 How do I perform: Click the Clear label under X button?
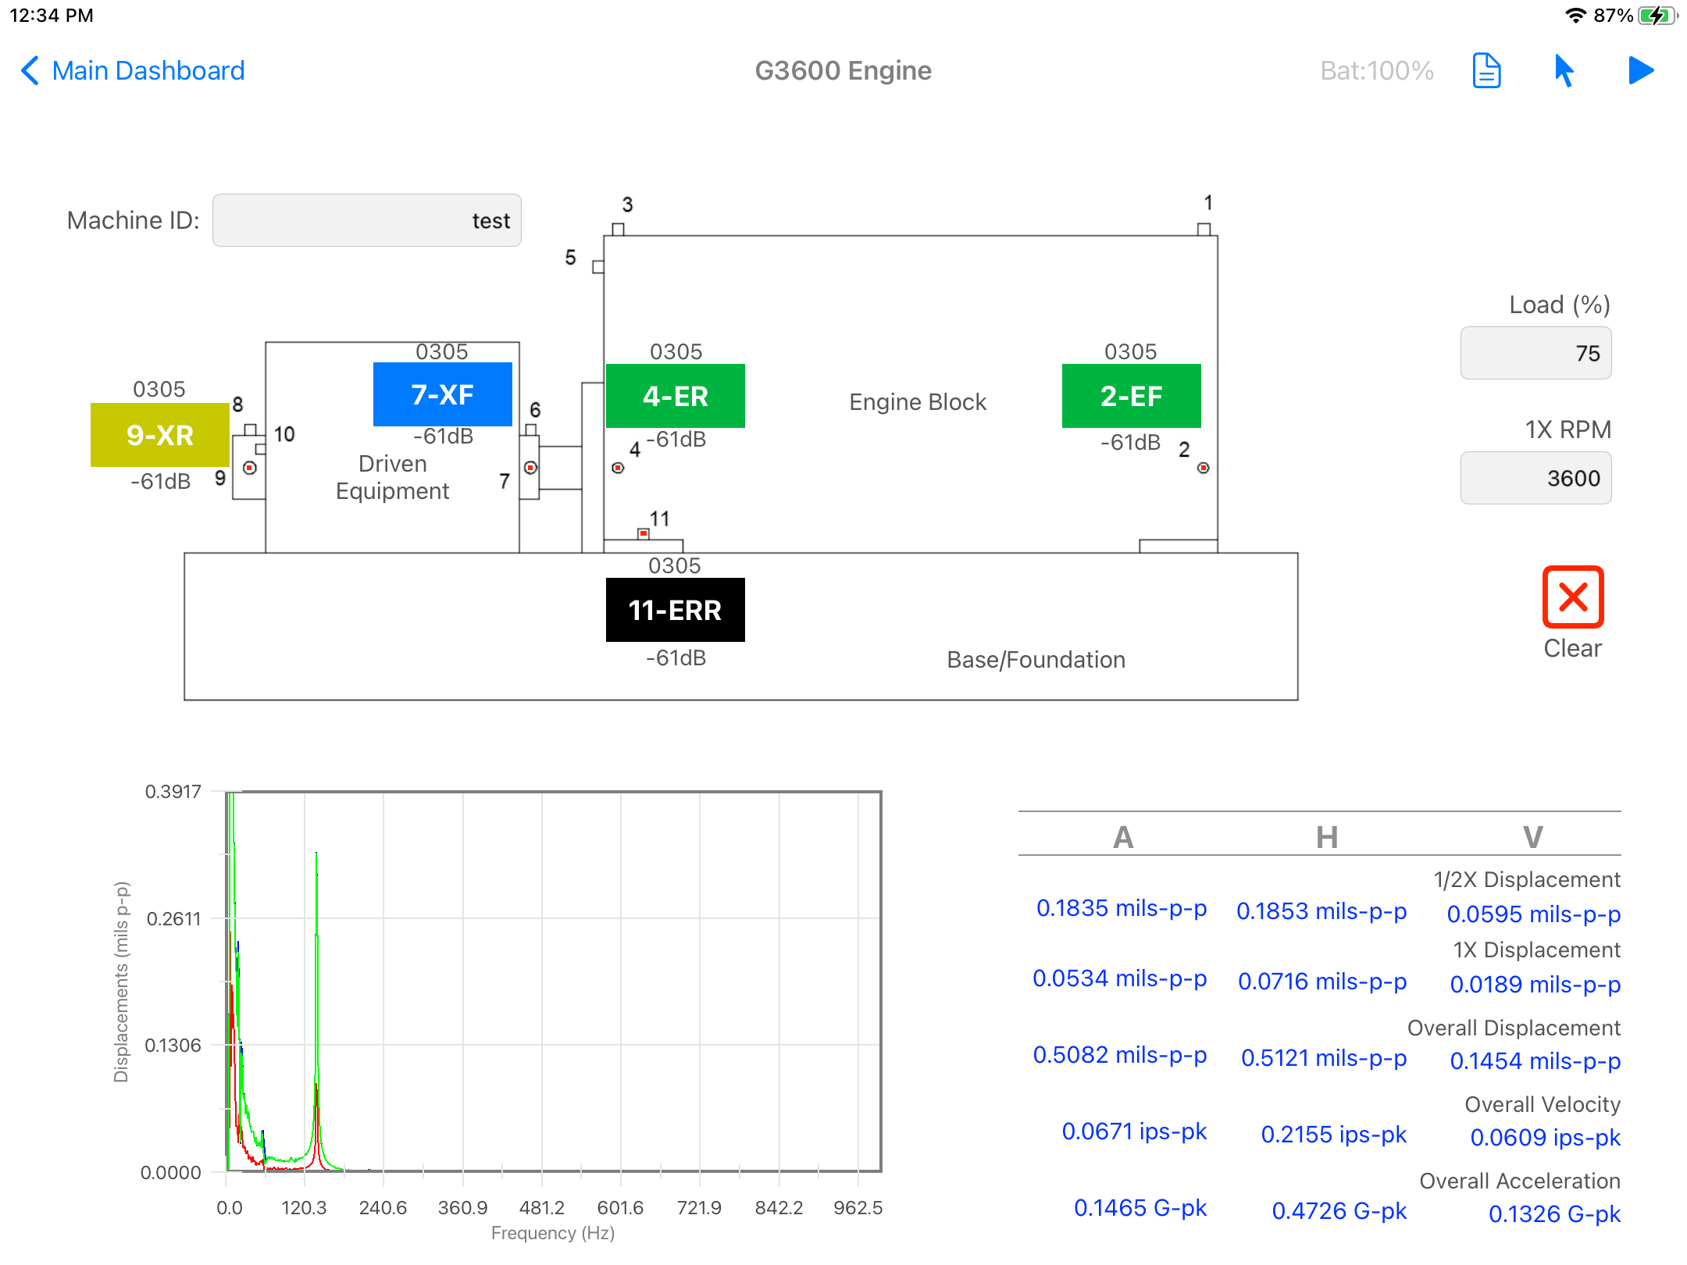(1573, 649)
